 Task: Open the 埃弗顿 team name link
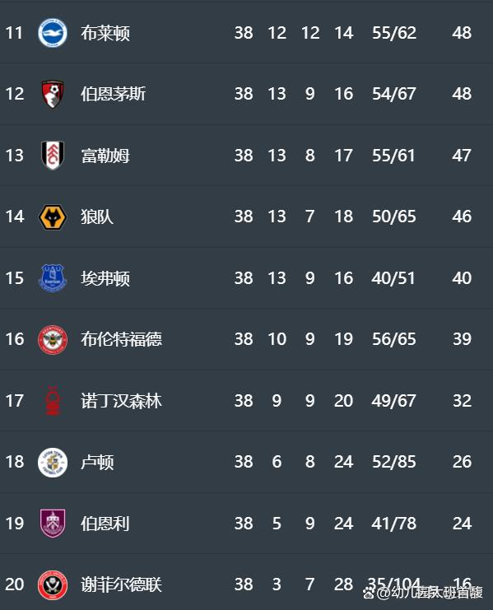[105, 278]
